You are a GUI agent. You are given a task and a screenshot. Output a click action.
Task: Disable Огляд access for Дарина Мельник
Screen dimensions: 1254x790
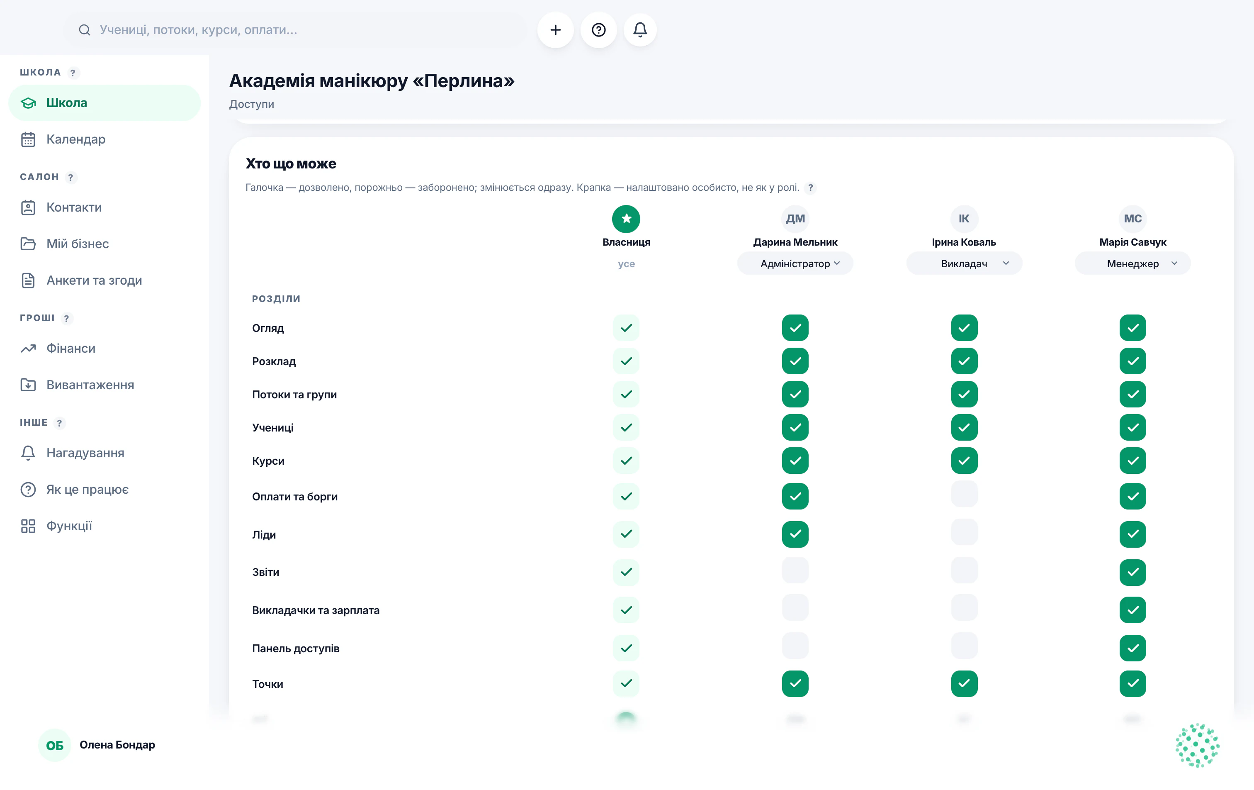[795, 328]
